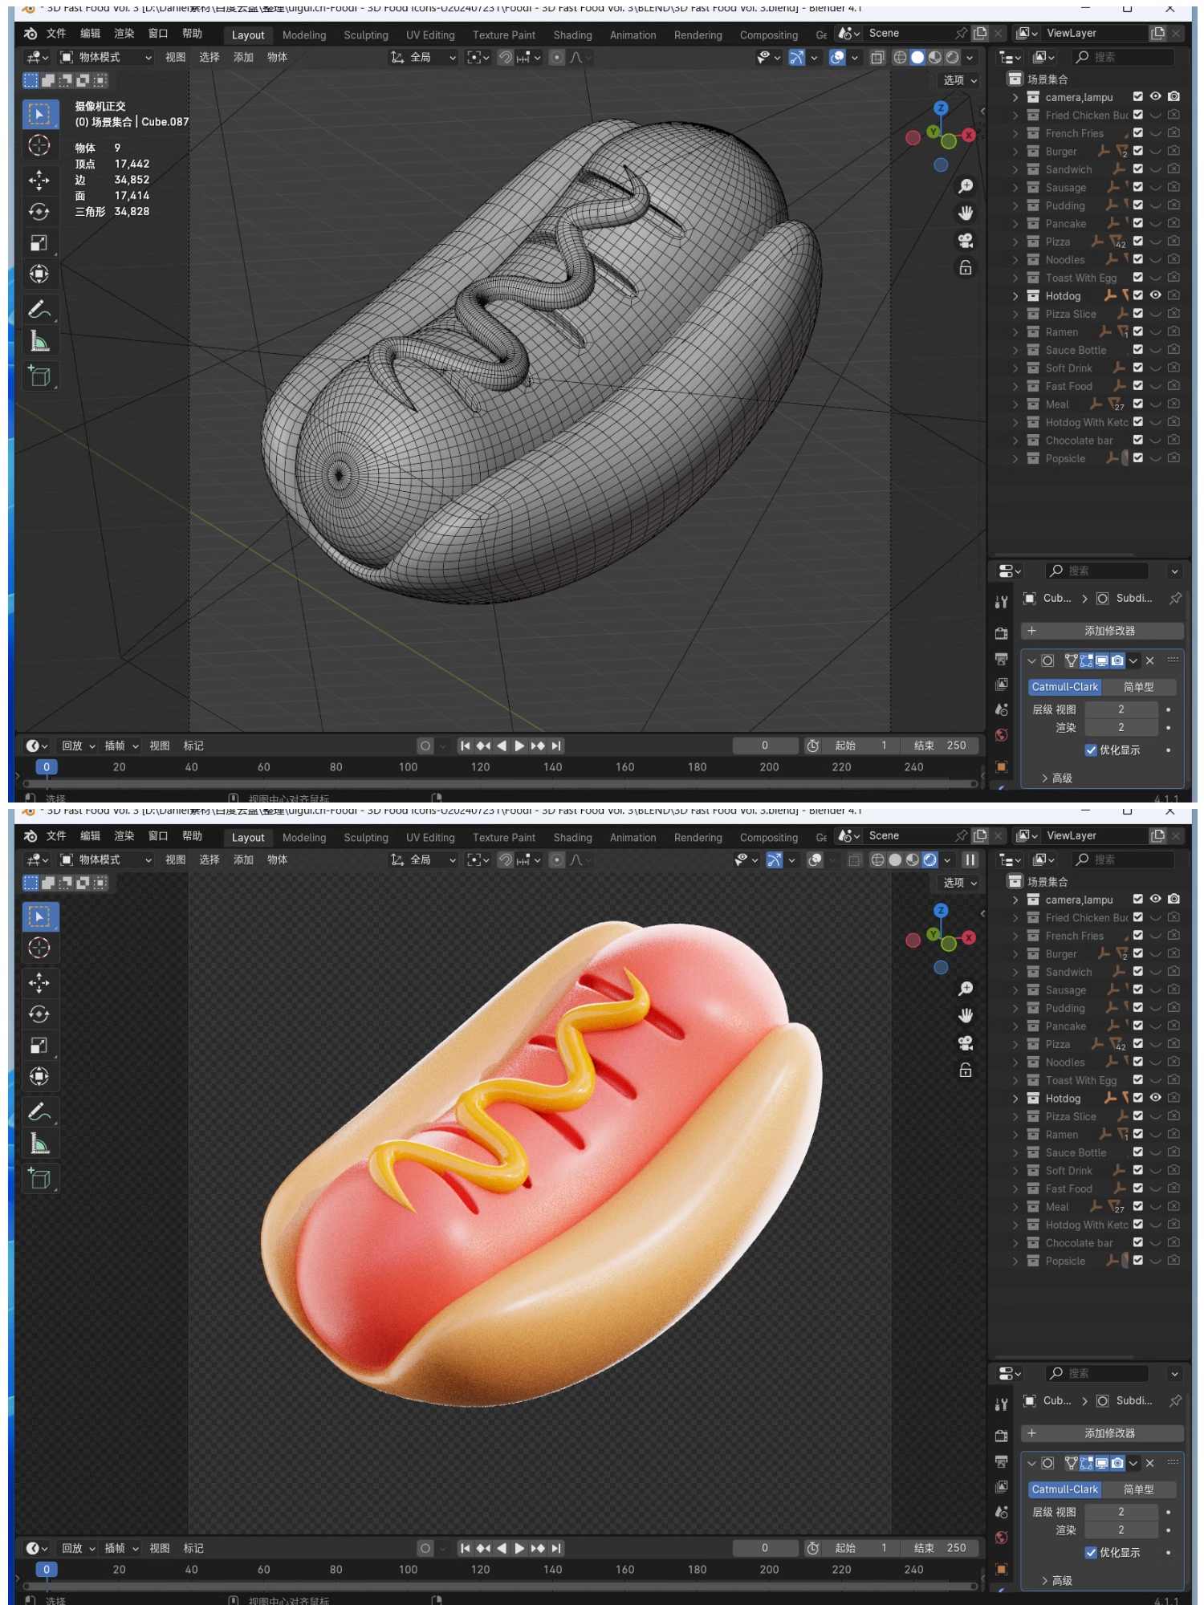Expand the Noodles collection in top outliner
The width and height of the screenshot is (1204, 1605).
click(1015, 260)
